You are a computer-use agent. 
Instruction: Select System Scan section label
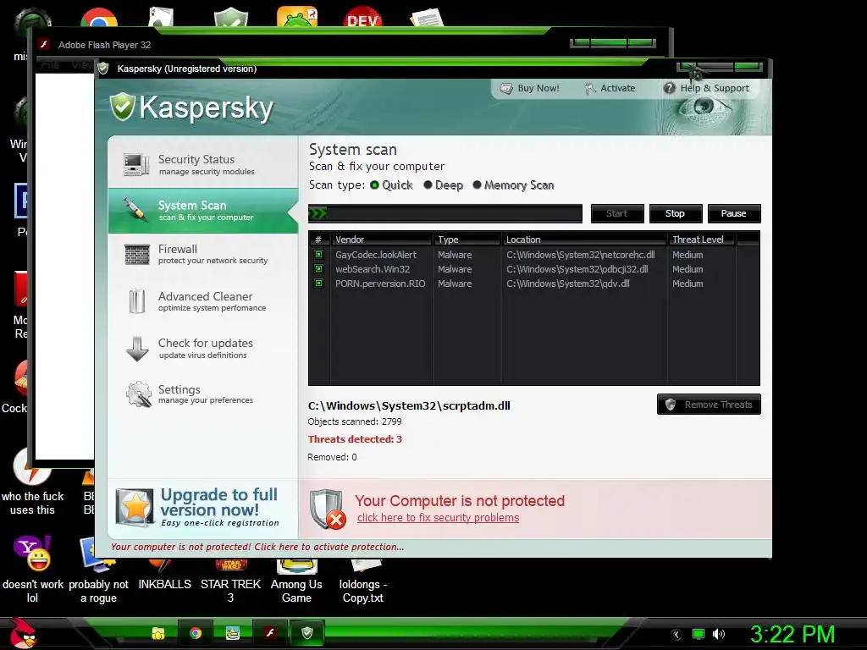coord(192,205)
